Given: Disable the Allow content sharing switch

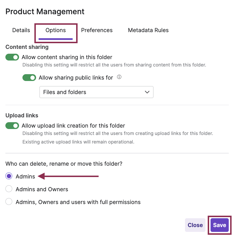Looking at the screenshot, I should coord(12,57).
